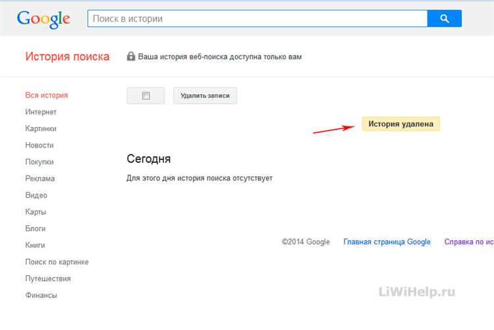Open 'Поиск по картинке' category
Screen dimensions: 494x330
(x=57, y=262)
